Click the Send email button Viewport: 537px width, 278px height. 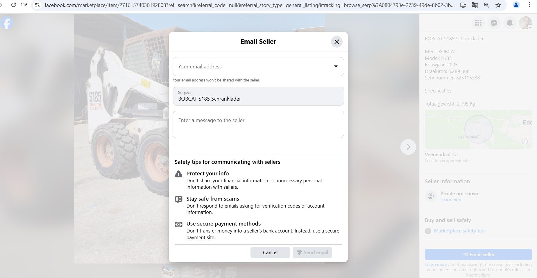(x=312, y=252)
